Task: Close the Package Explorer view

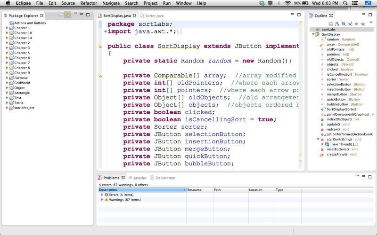Action: (42, 16)
